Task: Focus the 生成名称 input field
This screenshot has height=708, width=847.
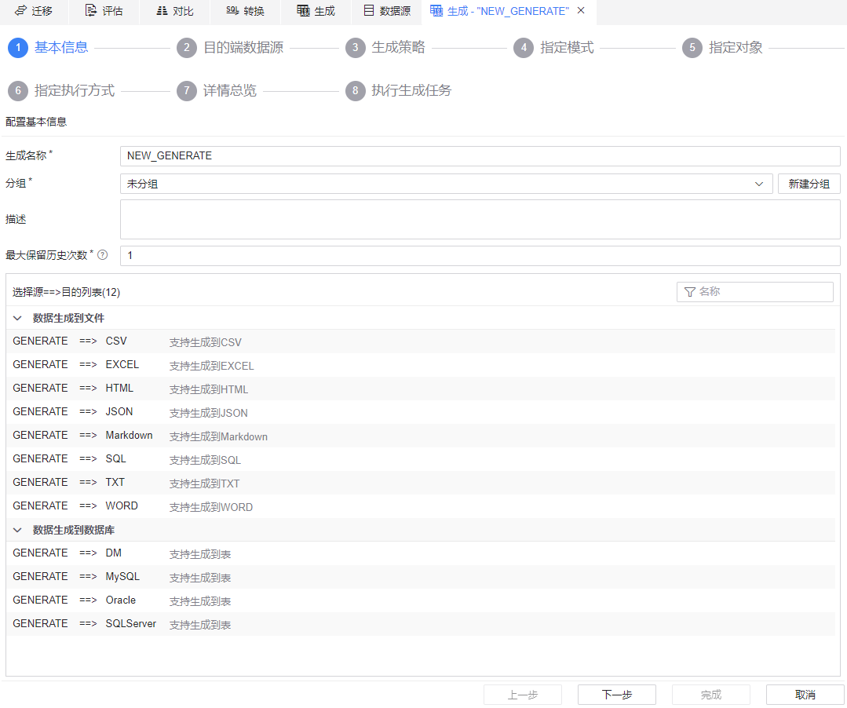Action: [480, 155]
